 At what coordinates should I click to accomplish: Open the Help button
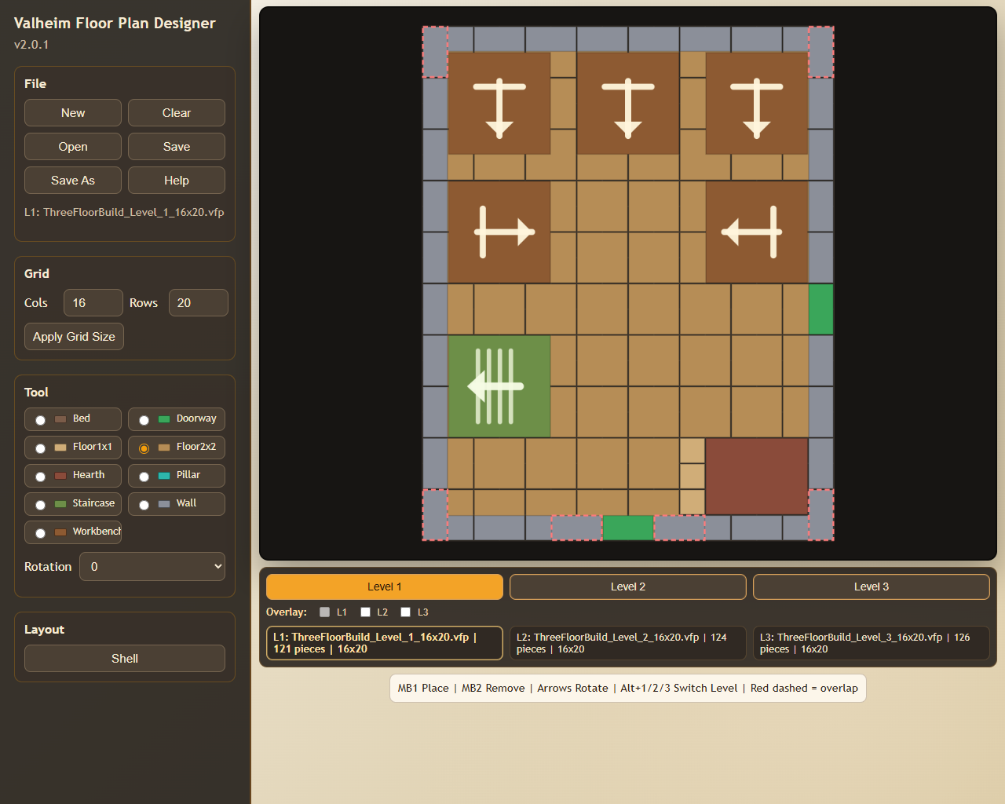point(177,181)
